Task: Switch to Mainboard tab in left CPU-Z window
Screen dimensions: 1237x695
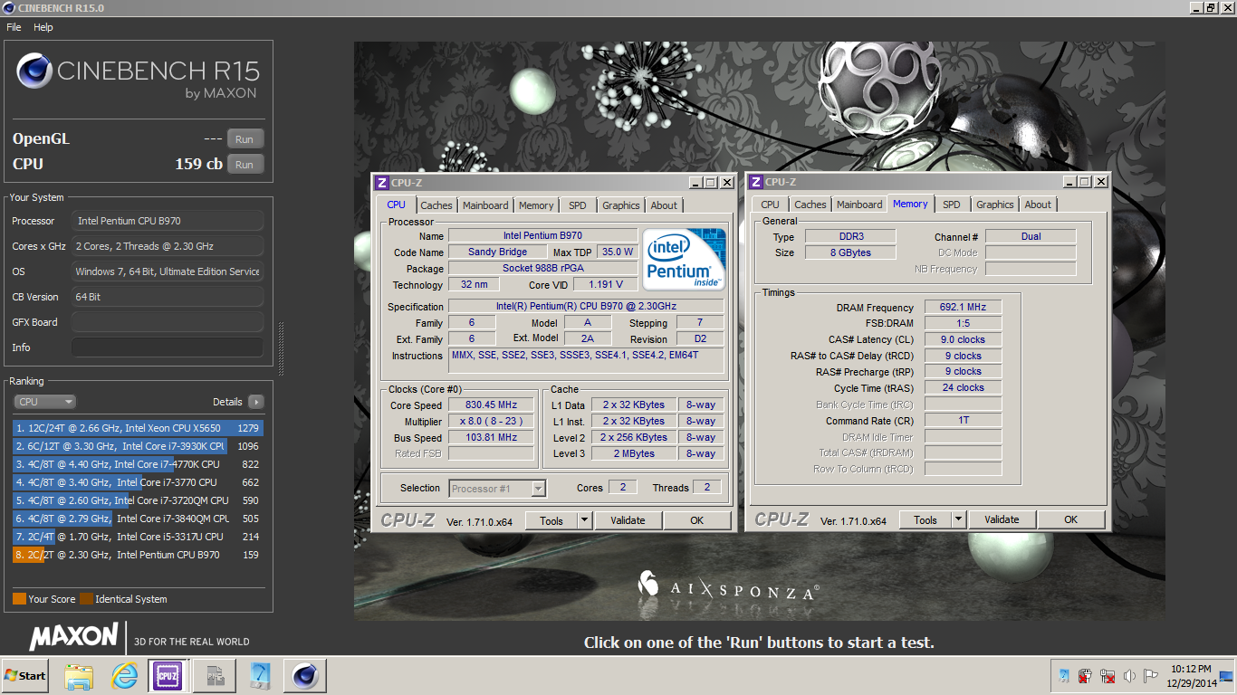Action: click(485, 205)
